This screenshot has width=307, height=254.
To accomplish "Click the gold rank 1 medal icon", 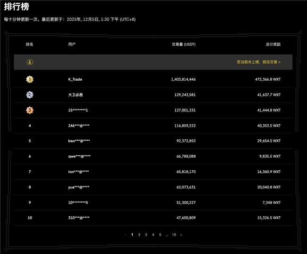I will coord(30,79).
